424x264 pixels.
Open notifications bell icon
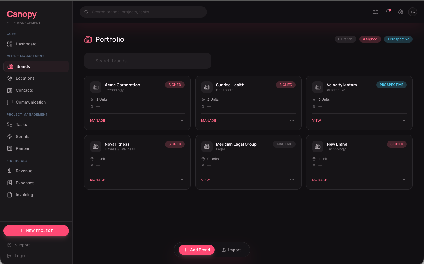click(x=388, y=12)
